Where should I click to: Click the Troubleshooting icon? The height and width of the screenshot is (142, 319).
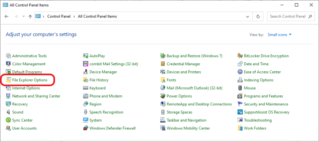pos(240,120)
